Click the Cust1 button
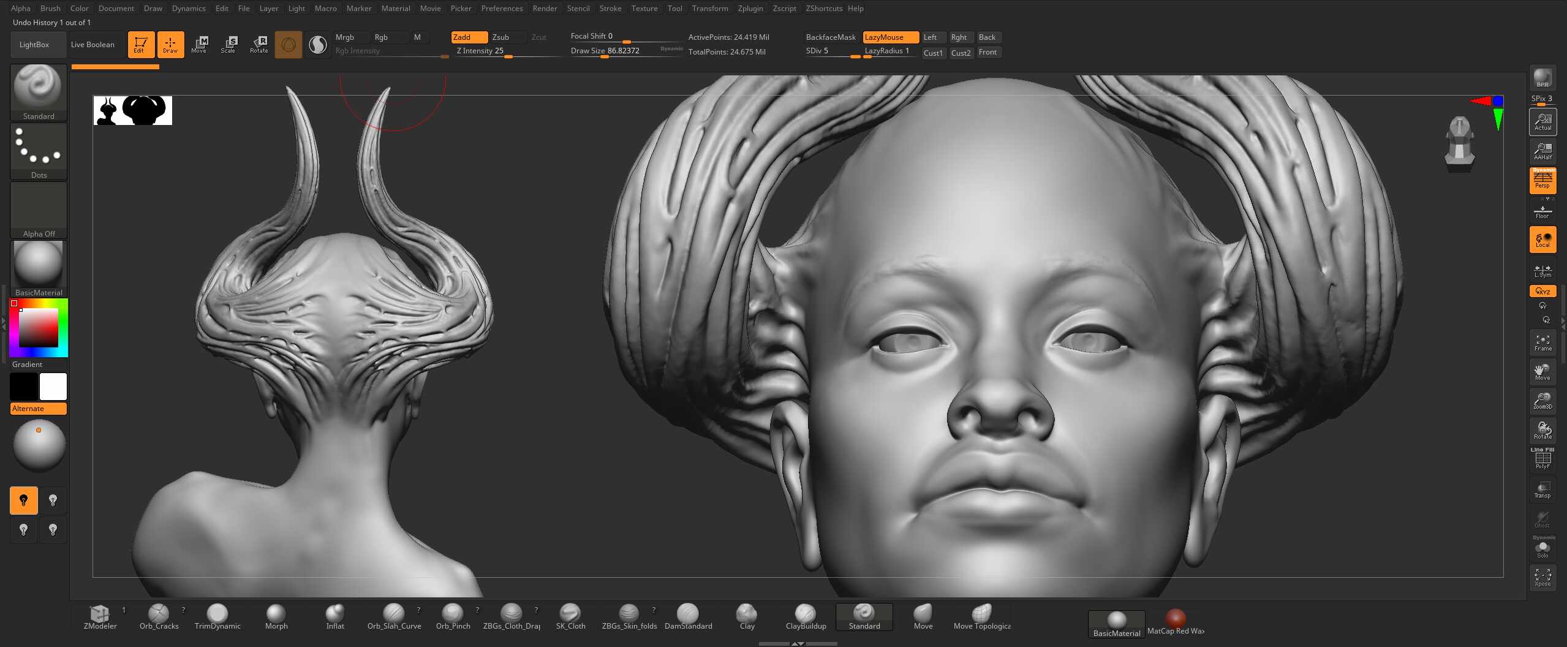The image size is (1567, 647). coord(934,53)
